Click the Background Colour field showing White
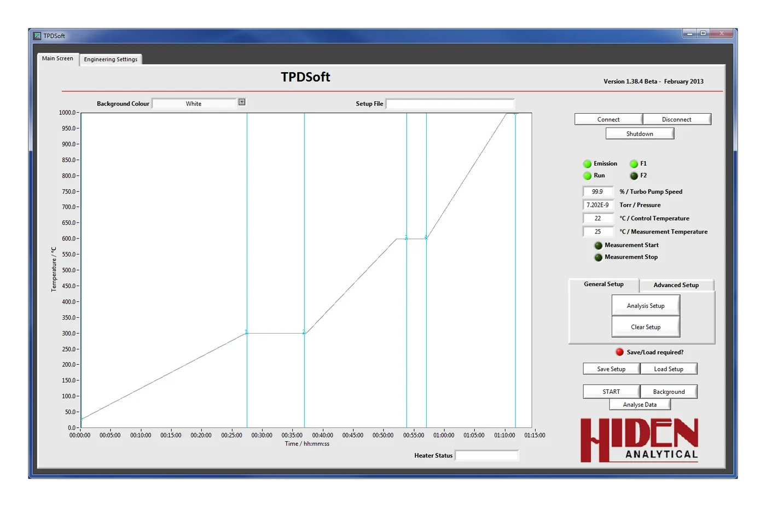Viewport: 766px width, 507px height. pyautogui.click(x=194, y=103)
